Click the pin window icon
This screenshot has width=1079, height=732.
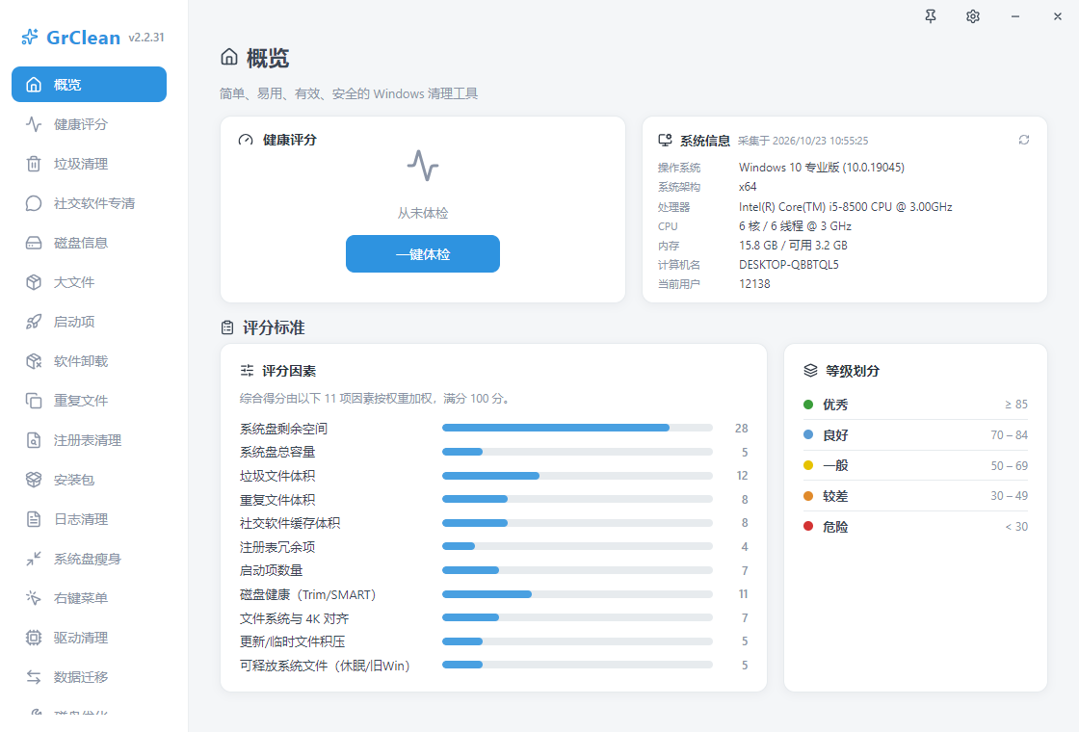click(931, 16)
